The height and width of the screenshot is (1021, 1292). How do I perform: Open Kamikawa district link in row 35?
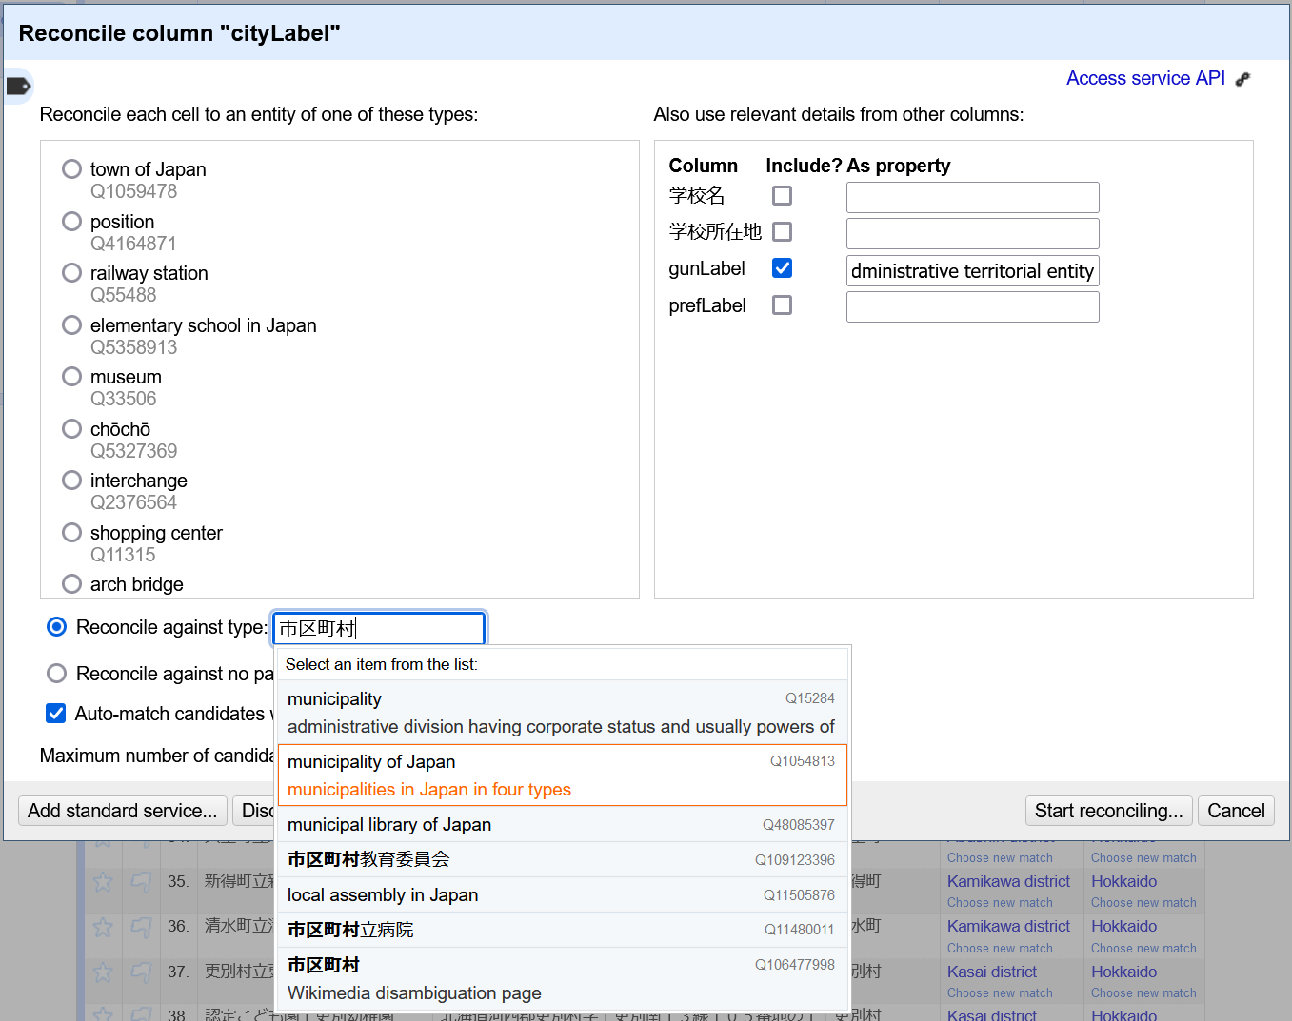1008,882
